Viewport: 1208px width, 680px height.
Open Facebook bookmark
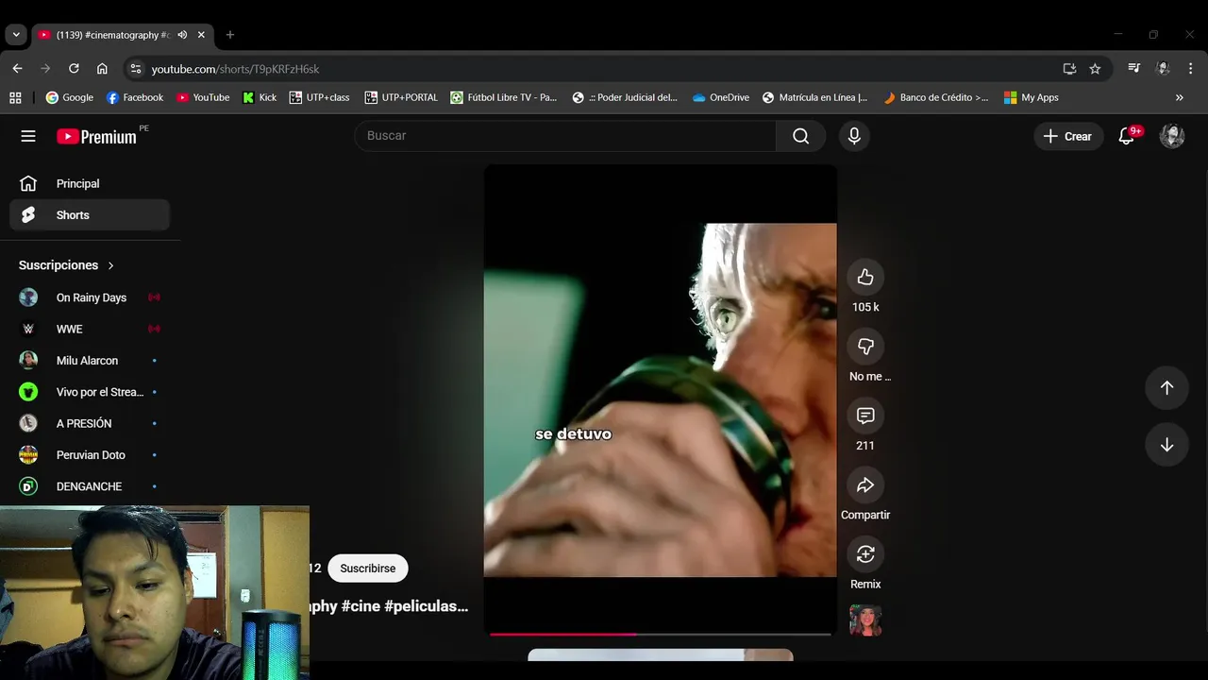tap(135, 97)
